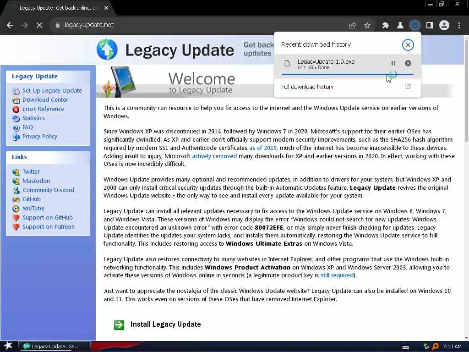Follow the 'still required' hyperlink
The image size is (469, 352).
[x=337, y=275]
